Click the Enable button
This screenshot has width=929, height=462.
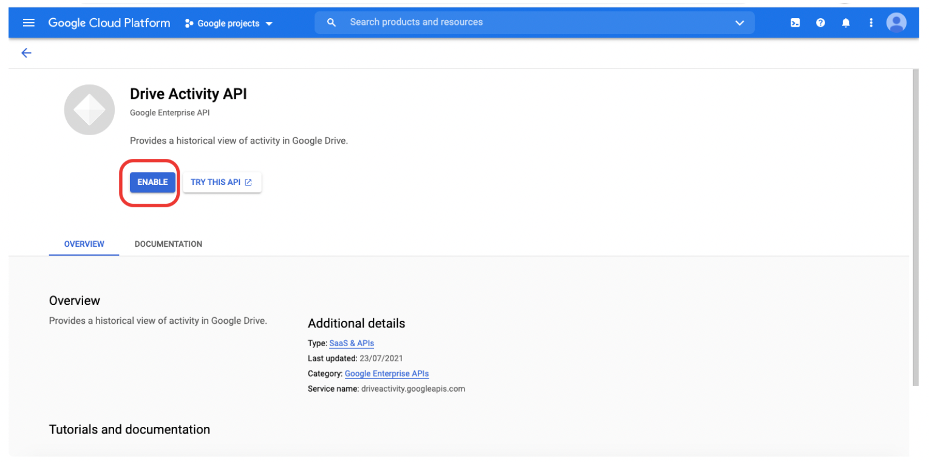coord(152,182)
